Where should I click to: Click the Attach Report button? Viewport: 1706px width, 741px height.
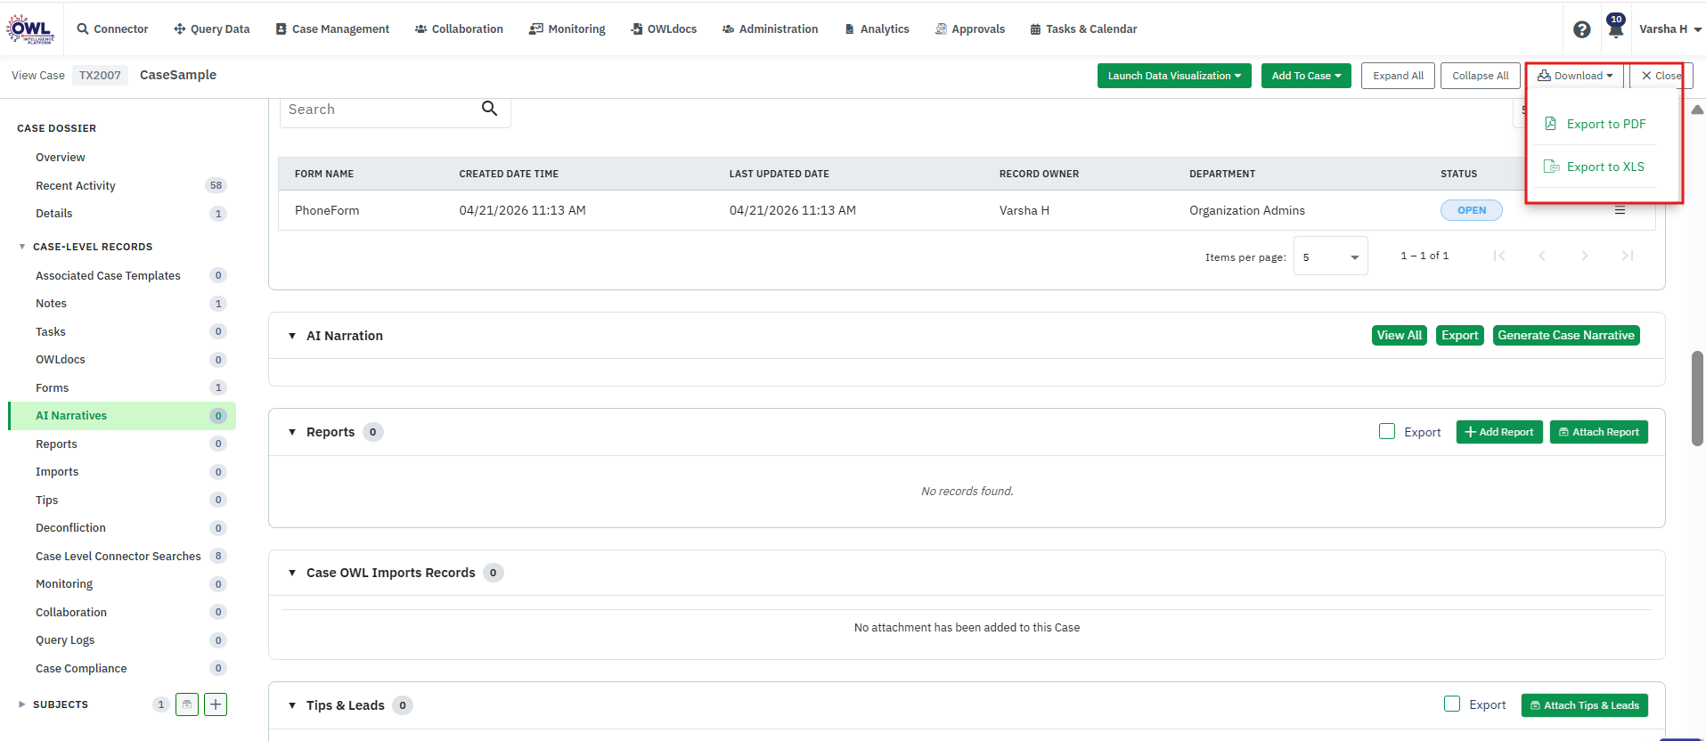[1599, 432]
